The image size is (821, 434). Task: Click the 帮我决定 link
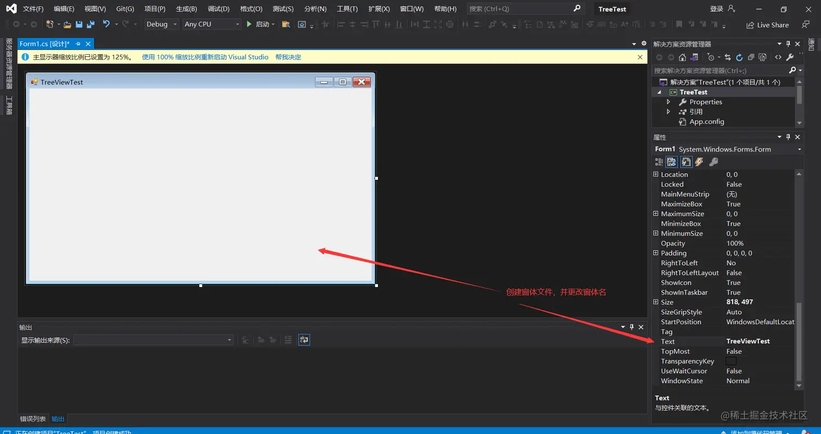click(288, 57)
